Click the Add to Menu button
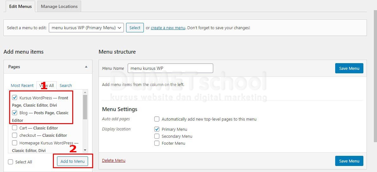The width and height of the screenshot is (377, 172). [x=73, y=162]
